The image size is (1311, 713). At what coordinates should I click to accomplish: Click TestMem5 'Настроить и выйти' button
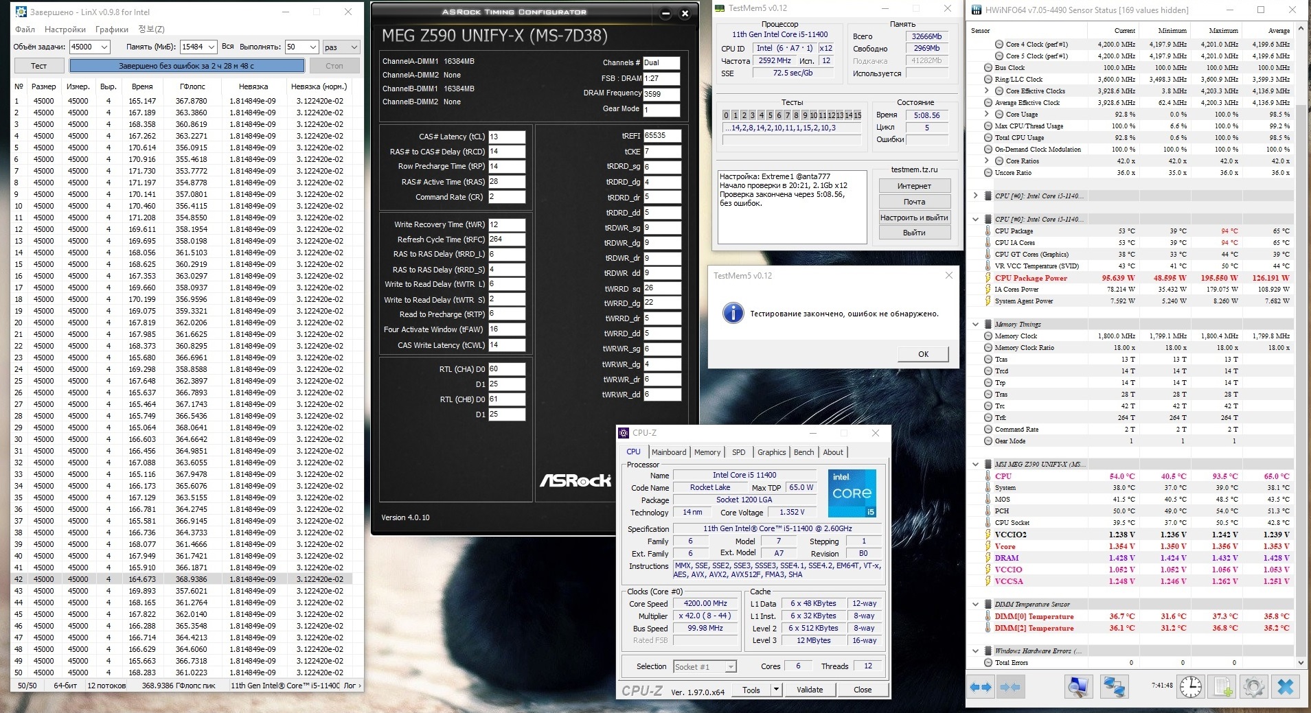(914, 218)
